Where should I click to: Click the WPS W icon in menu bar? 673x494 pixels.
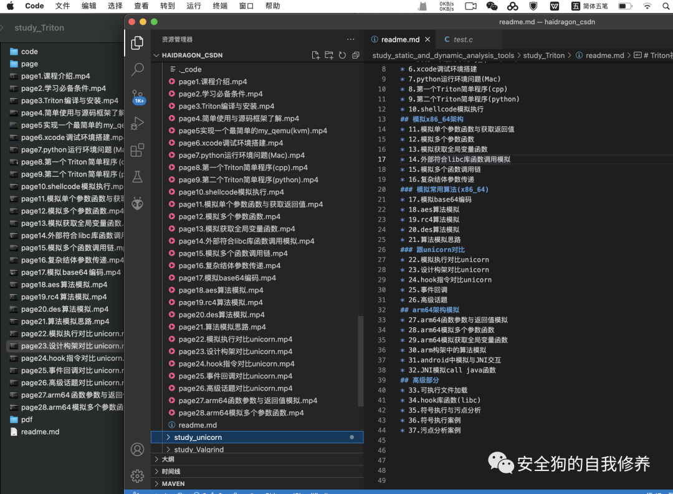tap(555, 6)
